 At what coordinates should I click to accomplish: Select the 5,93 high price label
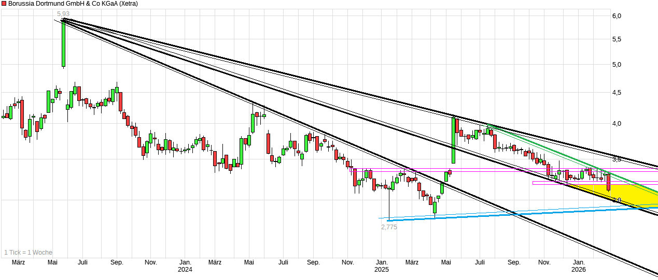[x=63, y=13]
